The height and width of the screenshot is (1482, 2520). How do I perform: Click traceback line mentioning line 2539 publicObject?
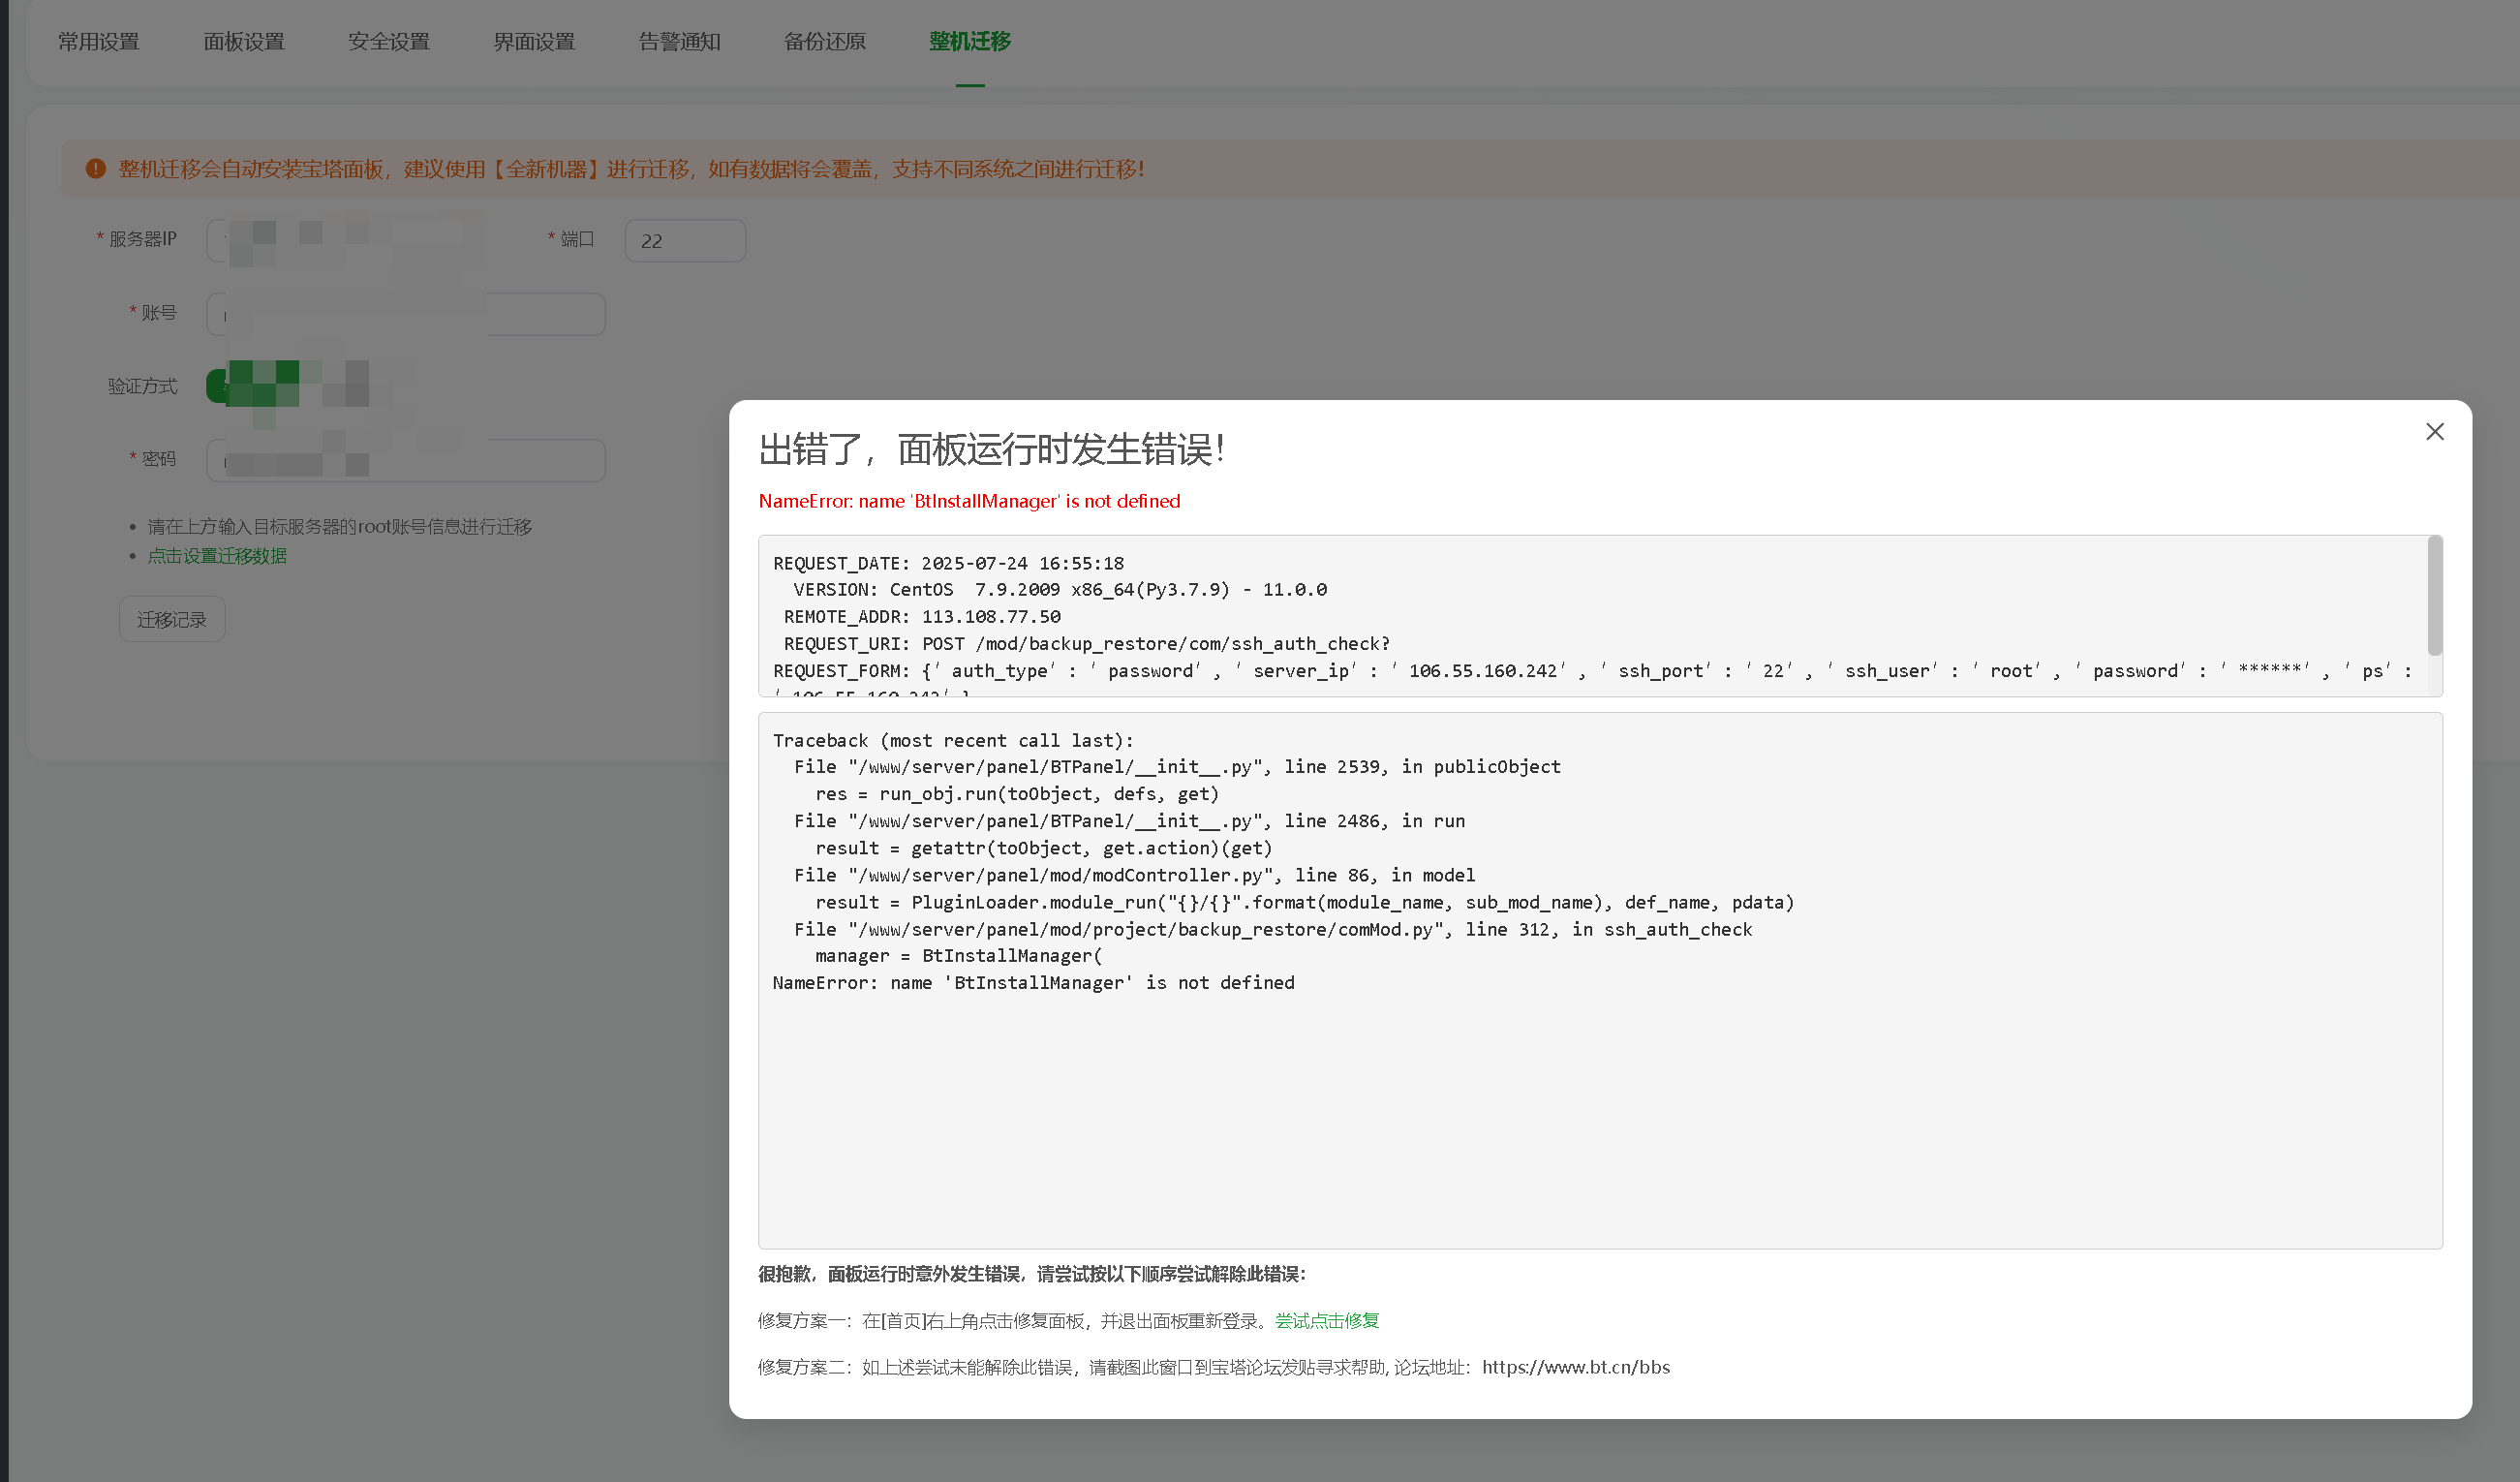click(1177, 767)
